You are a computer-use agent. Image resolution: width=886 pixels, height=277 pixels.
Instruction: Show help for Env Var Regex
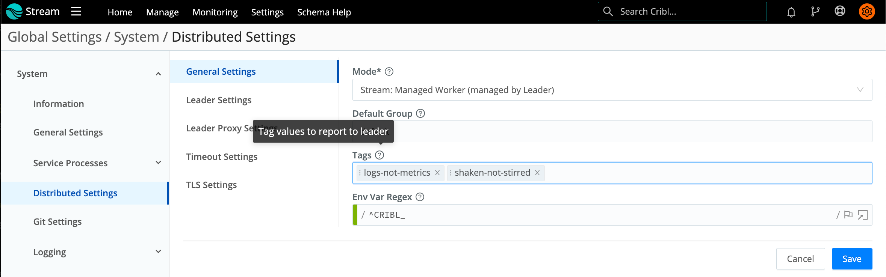[x=420, y=197]
